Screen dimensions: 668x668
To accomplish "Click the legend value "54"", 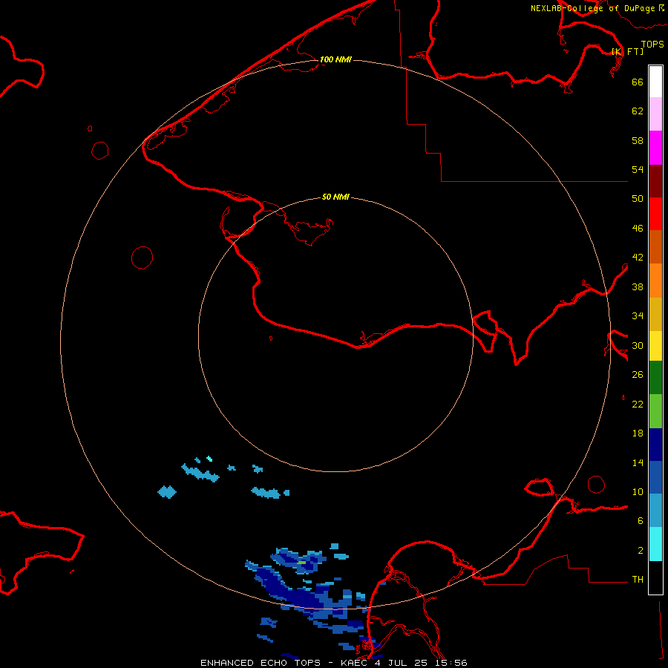I will 638,169.
